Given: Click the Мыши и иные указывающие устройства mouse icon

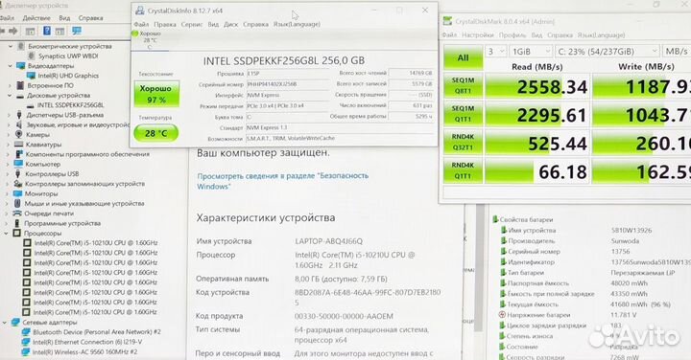Looking at the screenshot, I should pos(17,204).
